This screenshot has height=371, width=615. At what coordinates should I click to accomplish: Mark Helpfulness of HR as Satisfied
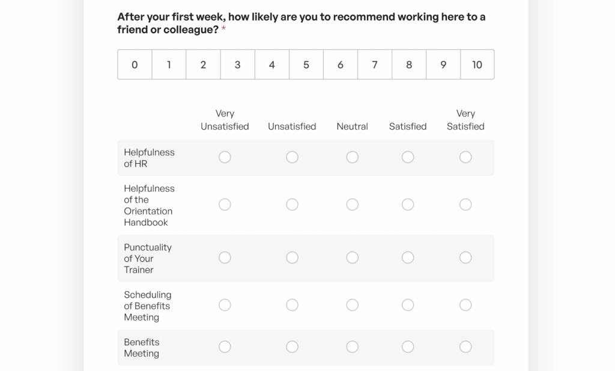[x=408, y=157]
